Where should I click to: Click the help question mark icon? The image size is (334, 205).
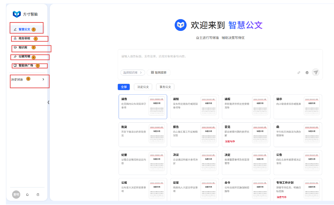point(38,195)
